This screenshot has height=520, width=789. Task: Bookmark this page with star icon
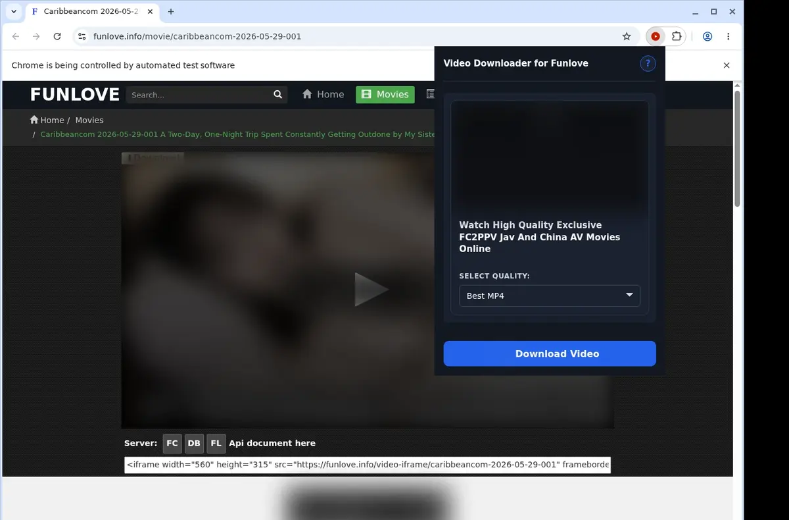click(627, 37)
